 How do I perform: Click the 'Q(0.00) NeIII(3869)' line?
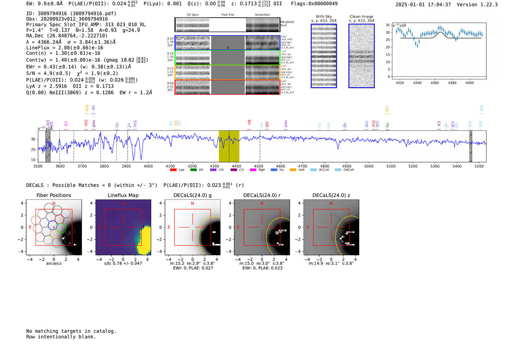[52, 93]
